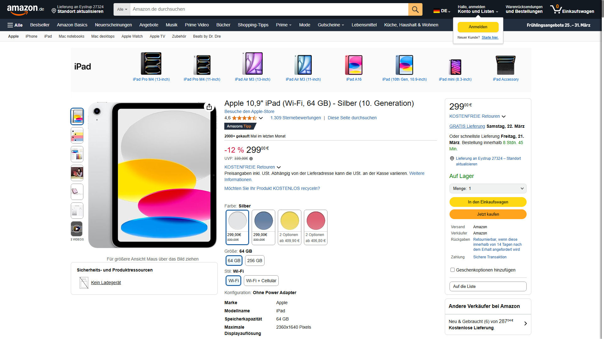604x339 pixels.
Task: Click the orange search magnifier button
Action: [x=415, y=9]
